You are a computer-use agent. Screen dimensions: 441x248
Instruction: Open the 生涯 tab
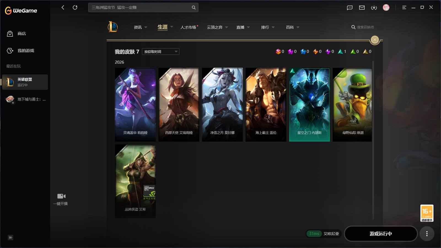tap(163, 27)
